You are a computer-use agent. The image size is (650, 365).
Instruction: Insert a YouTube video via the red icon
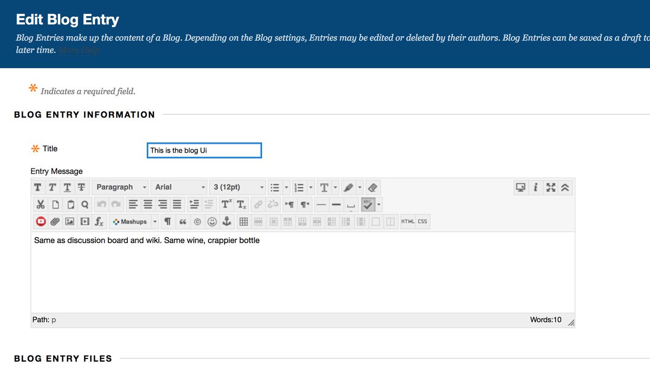41,221
